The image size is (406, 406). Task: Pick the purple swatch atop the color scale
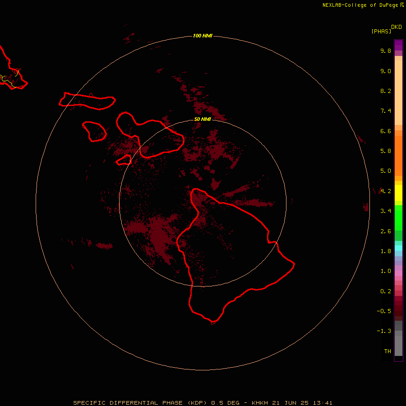coord(398,45)
